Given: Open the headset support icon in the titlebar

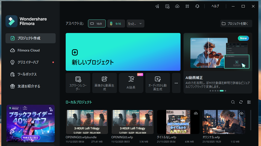Looking at the screenshot, I should pos(197,6).
